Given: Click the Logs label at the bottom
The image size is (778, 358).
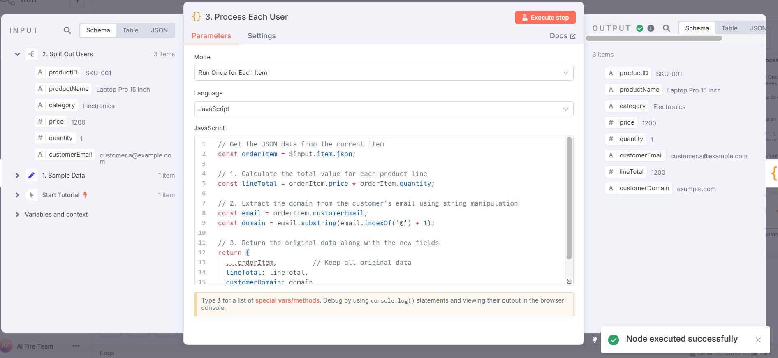Looking at the screenshot, I should pyautogui.click(x=107, y=353).
